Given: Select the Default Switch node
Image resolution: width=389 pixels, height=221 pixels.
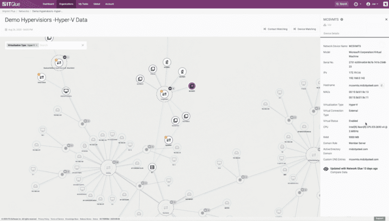Looking at the screenshot, I should (x=42, y=77).
